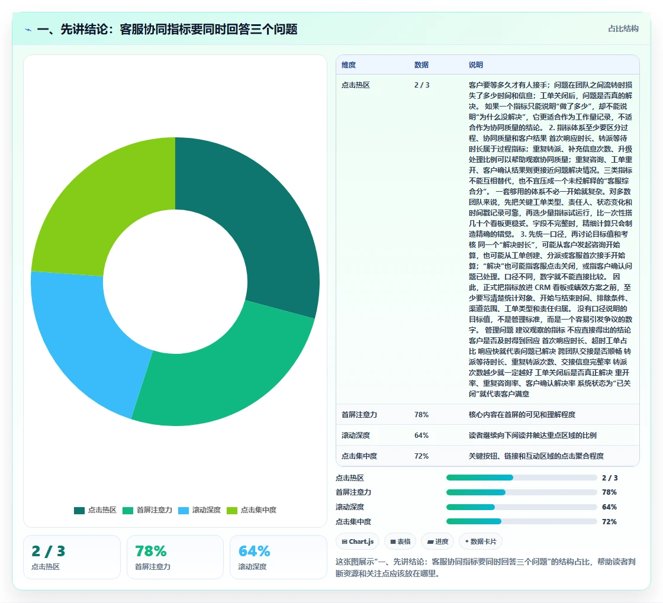
Task: Click the 点击集中度 legend label text
Action: (x=258, y=511)
